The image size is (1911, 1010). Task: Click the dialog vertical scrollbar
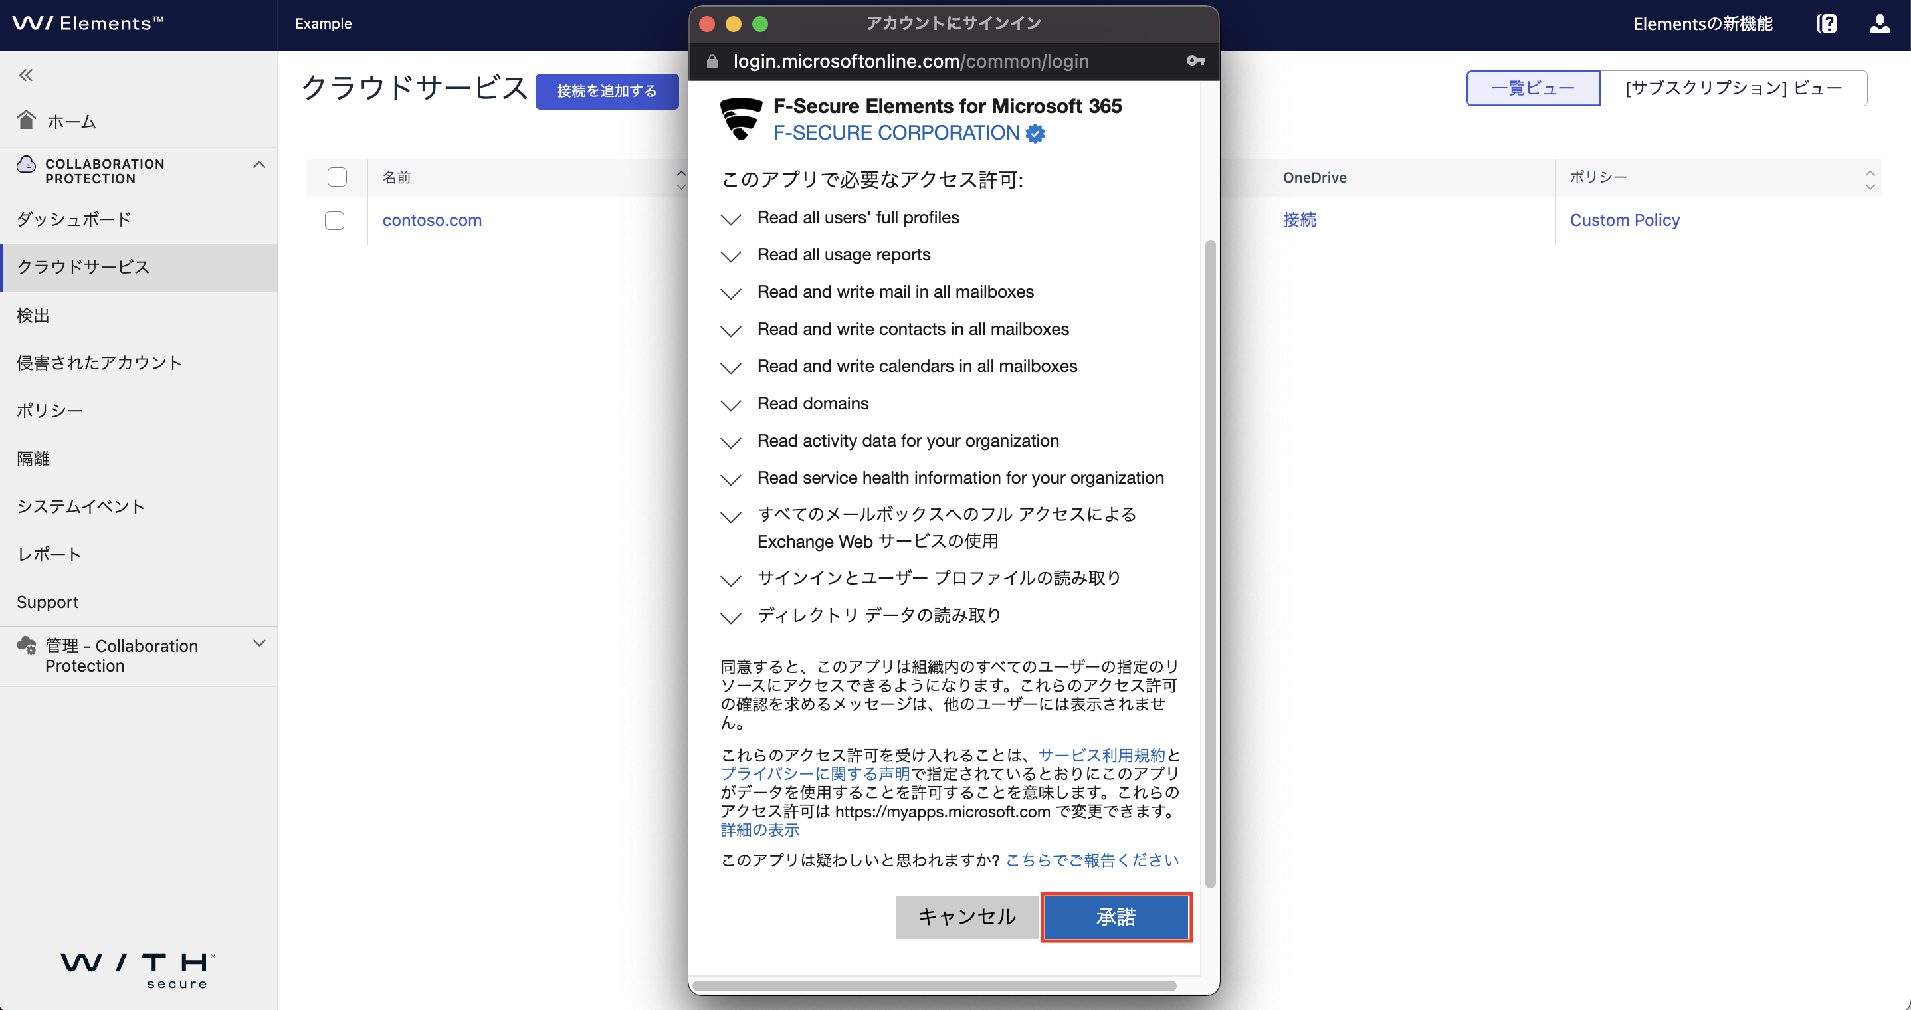[x=1210, y=564]
